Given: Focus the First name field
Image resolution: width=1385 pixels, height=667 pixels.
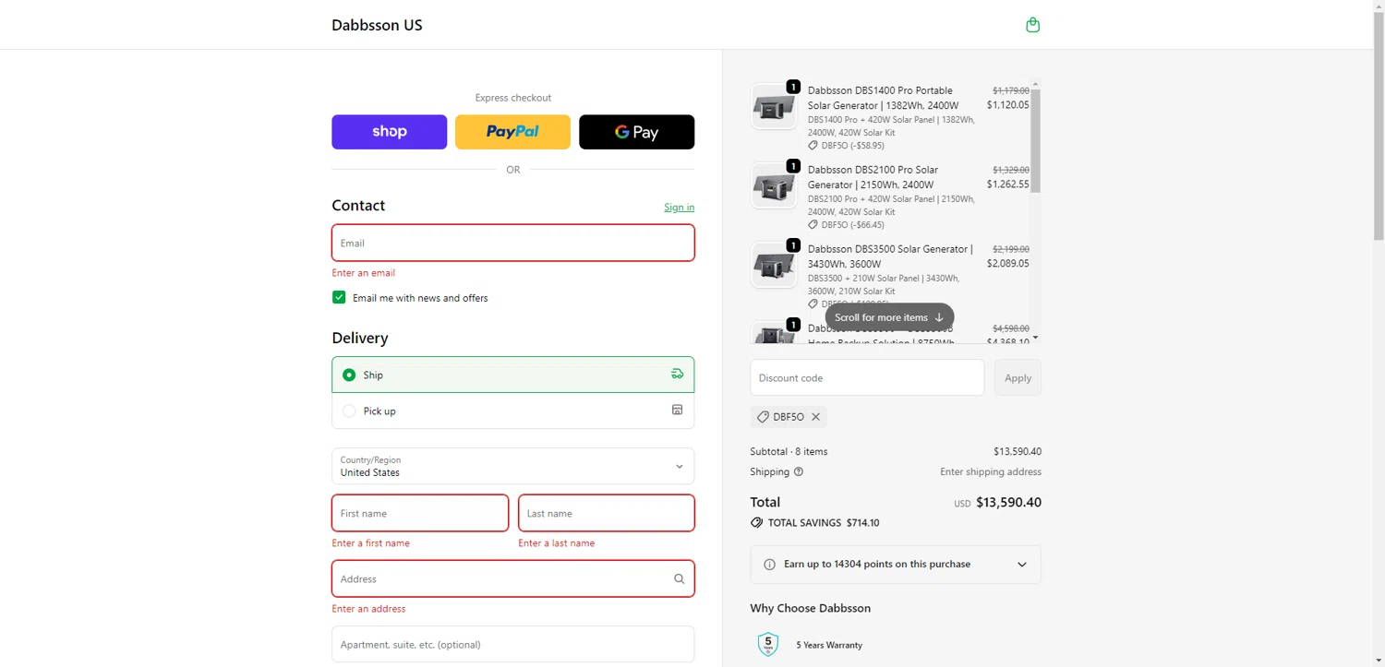Looking at the screenshot, I should pyautogui.click(x=419, y=513).
